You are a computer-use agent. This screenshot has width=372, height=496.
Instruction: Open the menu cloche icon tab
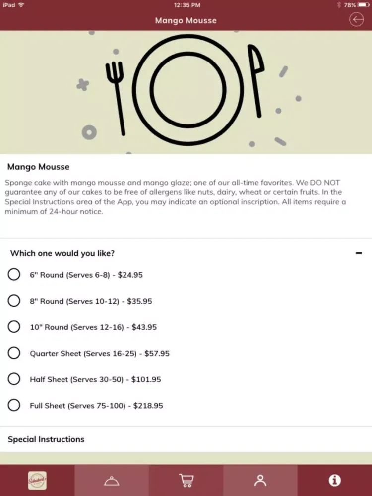click(112, 481)
